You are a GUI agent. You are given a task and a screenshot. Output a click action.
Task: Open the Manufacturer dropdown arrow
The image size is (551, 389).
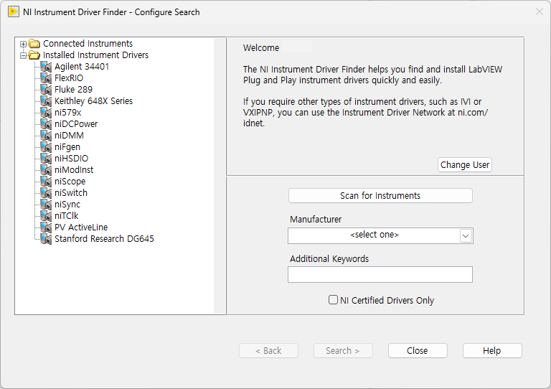(466, 235)
